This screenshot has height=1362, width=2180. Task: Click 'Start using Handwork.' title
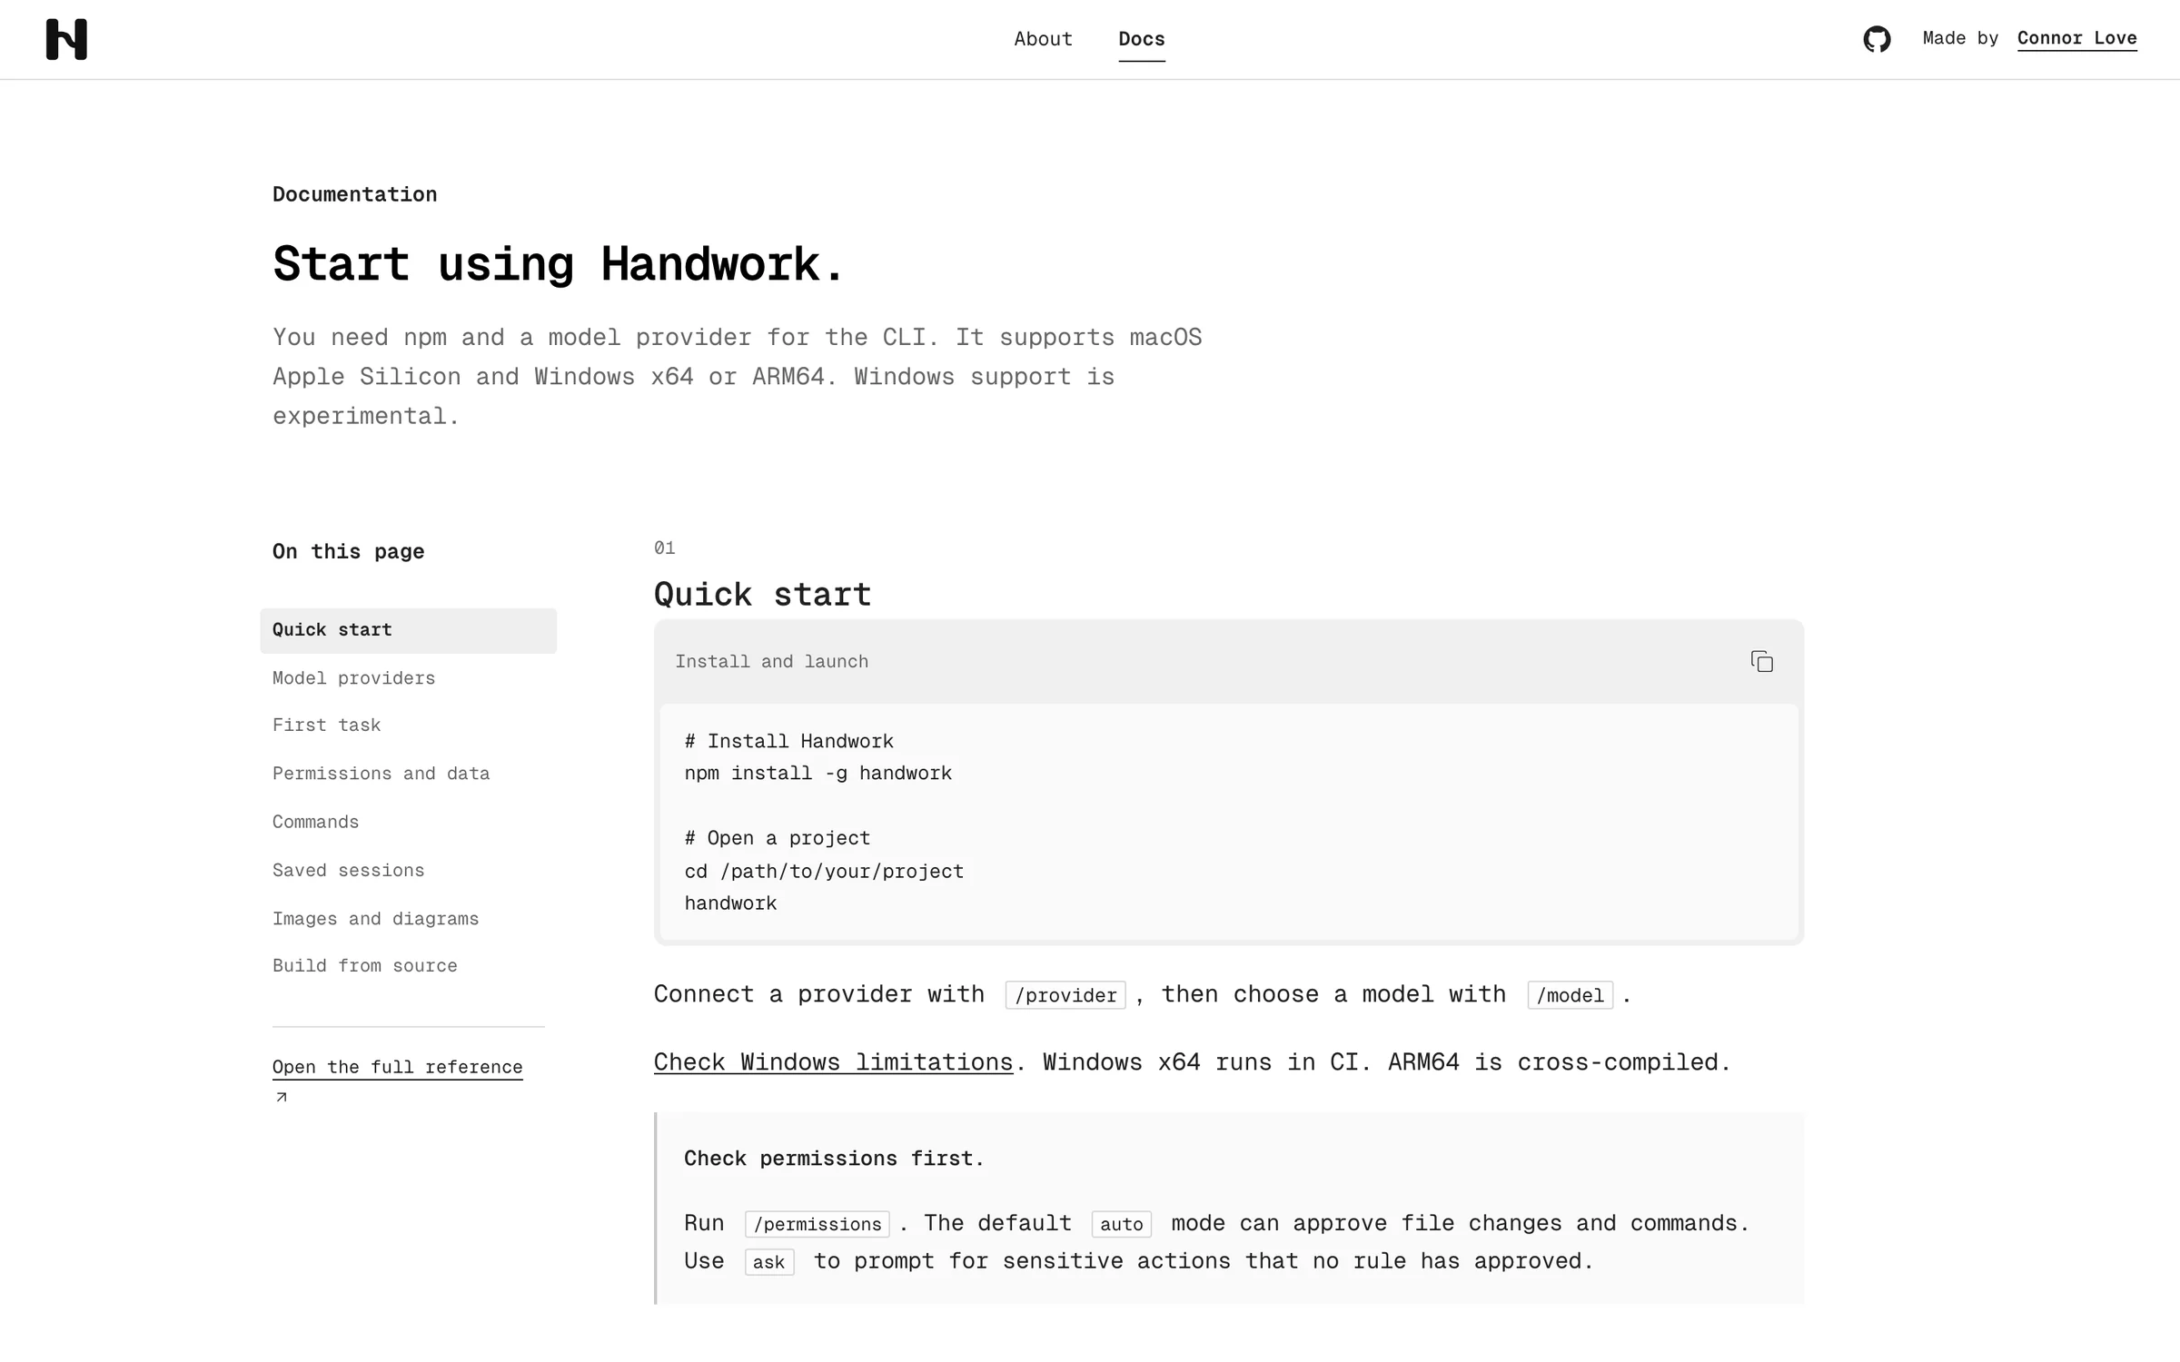558,264
